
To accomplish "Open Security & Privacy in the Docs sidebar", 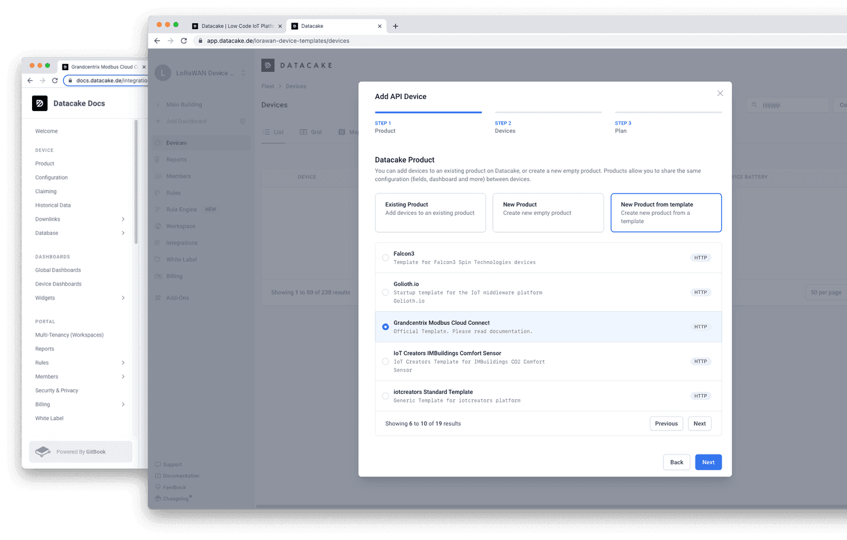I will [x=56, y=390].
